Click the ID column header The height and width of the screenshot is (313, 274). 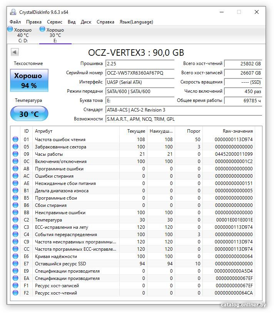pos(27,131)
